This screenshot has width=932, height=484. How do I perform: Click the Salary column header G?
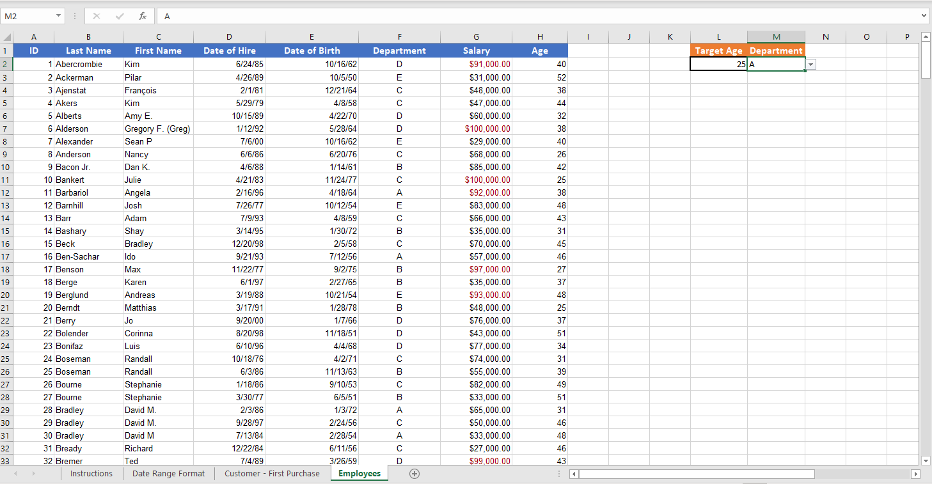pos(476,36)
